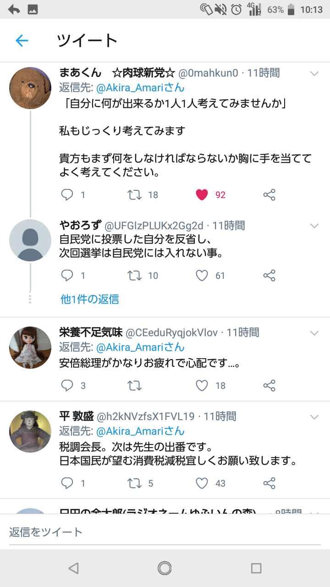The width and height of the screenshot is (330, 587).
Task: Open options chevron on まあくん's tweet
Action: [314, 74]
